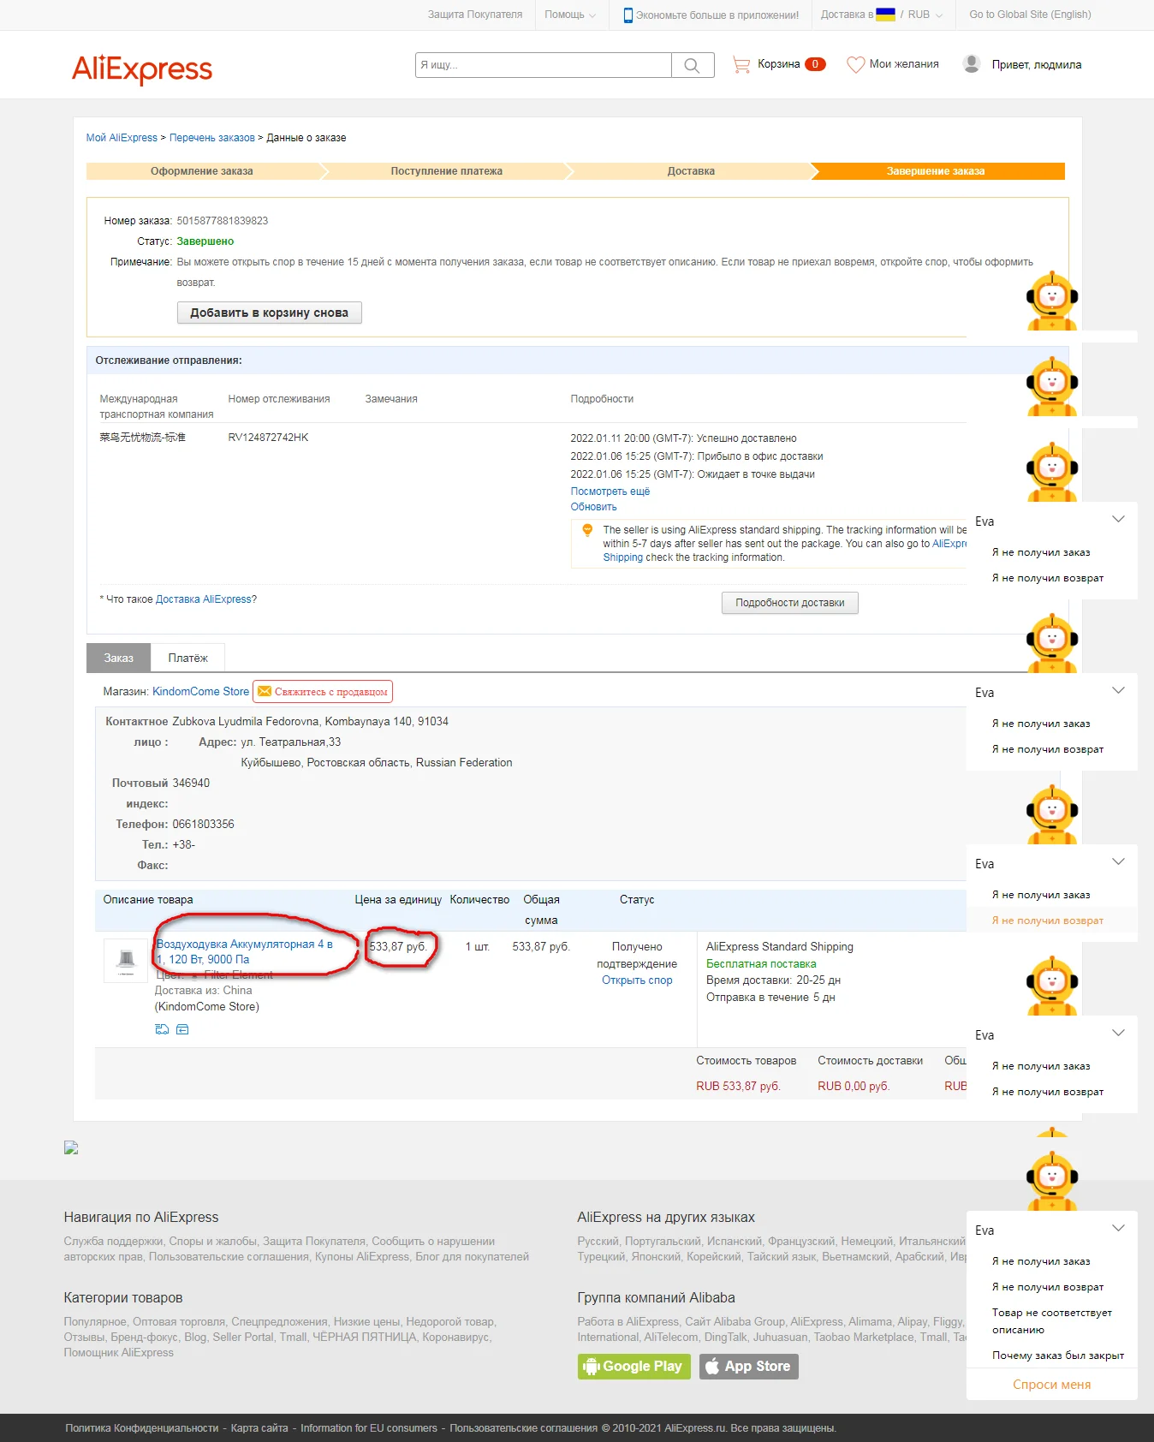Click the lightbulb tip icon
1154x1442 pixels.
point(587,530)
